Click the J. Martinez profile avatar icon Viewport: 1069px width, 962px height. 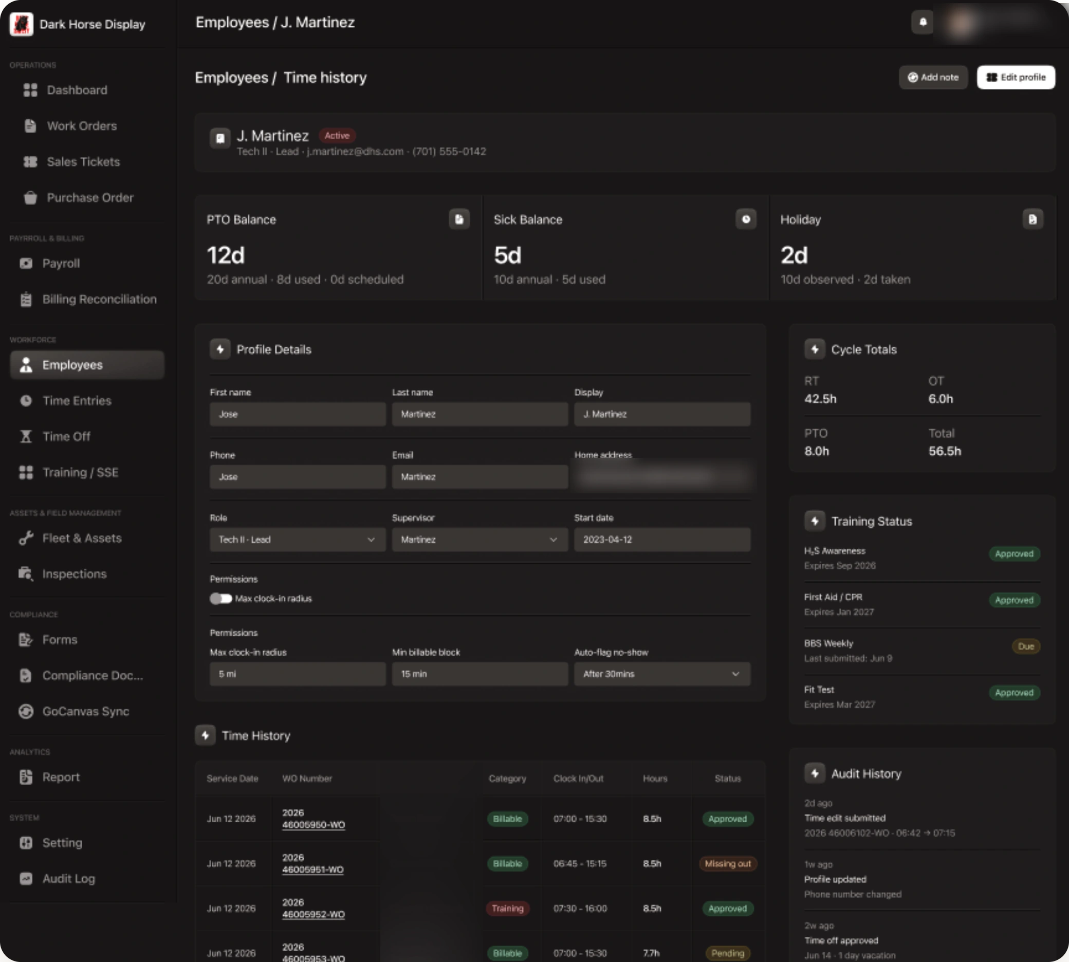(220, 138)
